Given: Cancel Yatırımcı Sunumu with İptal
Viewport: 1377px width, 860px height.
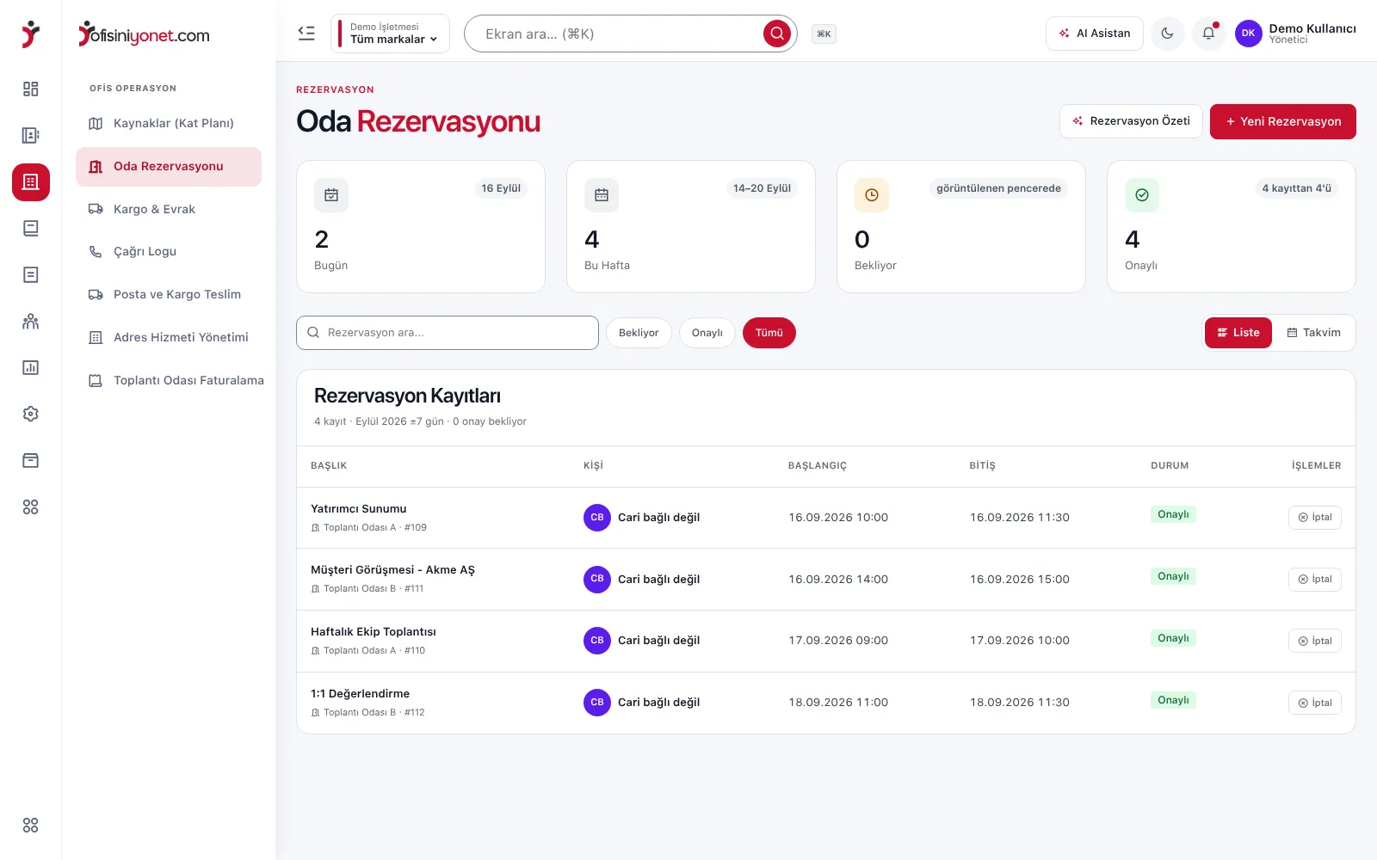Looking at the screenshot, I should click(1315, 518).
